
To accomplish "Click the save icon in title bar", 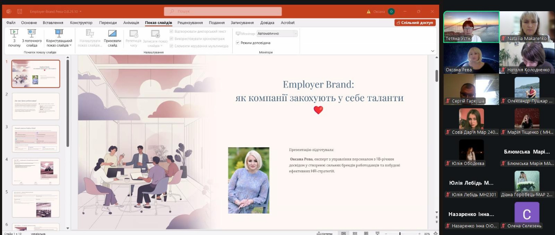I will (19, 11).
